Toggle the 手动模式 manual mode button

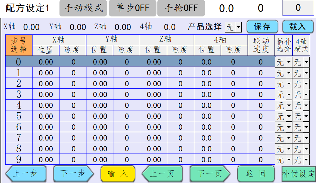[x=83, y=8]
